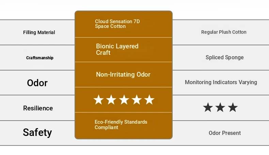Click the second white star
Viewport: 269px width, 155px height.
(111, 99)
